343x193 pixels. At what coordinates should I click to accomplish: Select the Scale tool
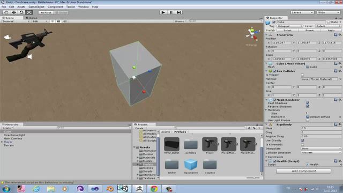pyautogui.click(x=29, y=12)
